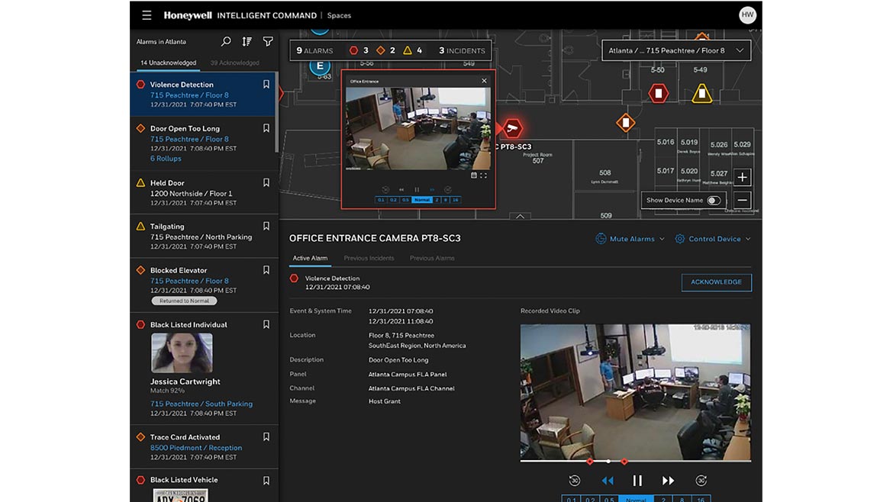The image size is (893, 502).
Task: Click the map zoom in plus button
Action: pyautogui.click(x=742, y=178)
